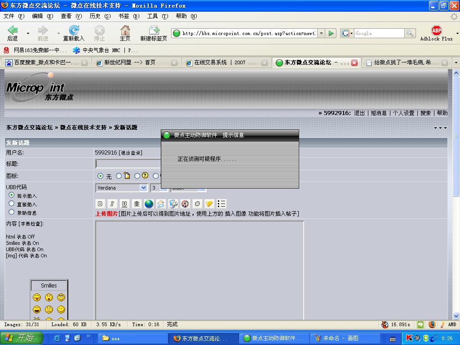Select the 帮助信息 UBB mode radio button
The image size is (460, 345).
click(11, 212)
